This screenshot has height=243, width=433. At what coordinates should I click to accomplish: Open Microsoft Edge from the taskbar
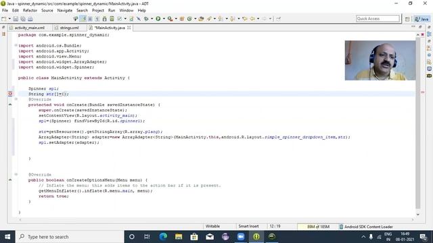pos(163,237)
